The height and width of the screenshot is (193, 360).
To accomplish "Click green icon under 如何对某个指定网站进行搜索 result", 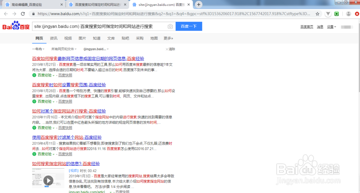I will coord(34,128).
